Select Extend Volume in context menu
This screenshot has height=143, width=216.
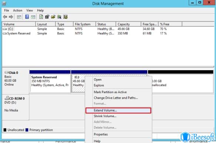[x=118, y=110]
